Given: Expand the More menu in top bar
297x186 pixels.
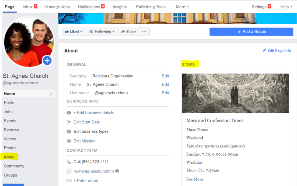Looking at the screenshot, I should coord(182,7).
